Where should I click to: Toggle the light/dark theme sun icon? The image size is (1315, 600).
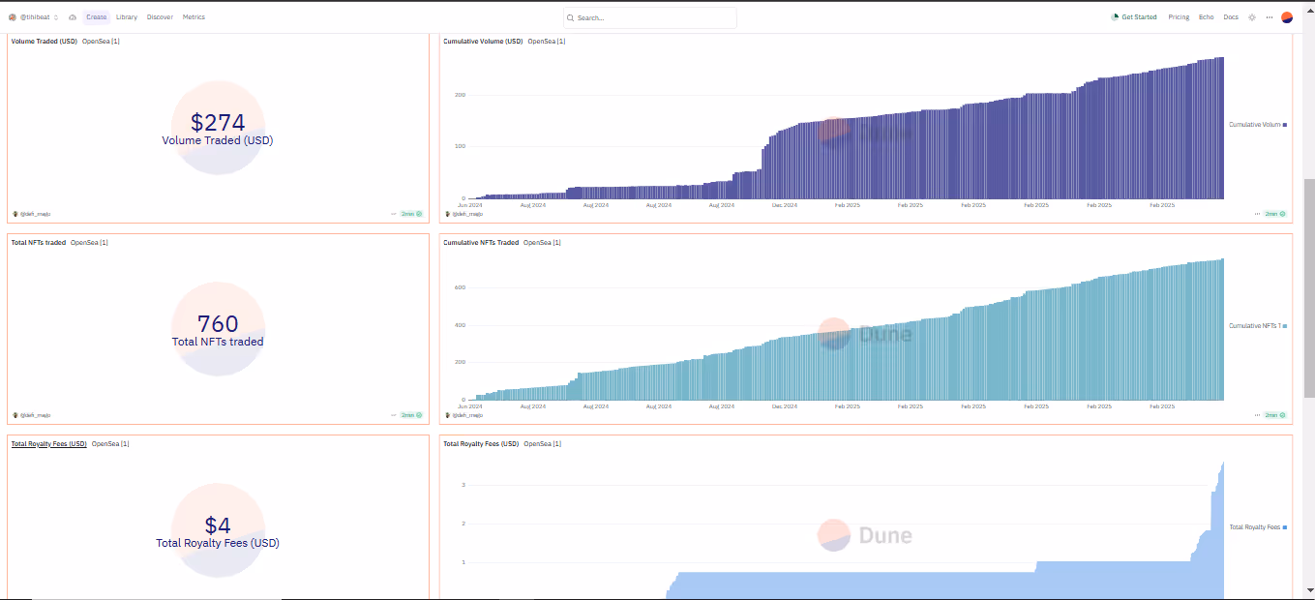pyautogui.click(x=1252, y=17)
